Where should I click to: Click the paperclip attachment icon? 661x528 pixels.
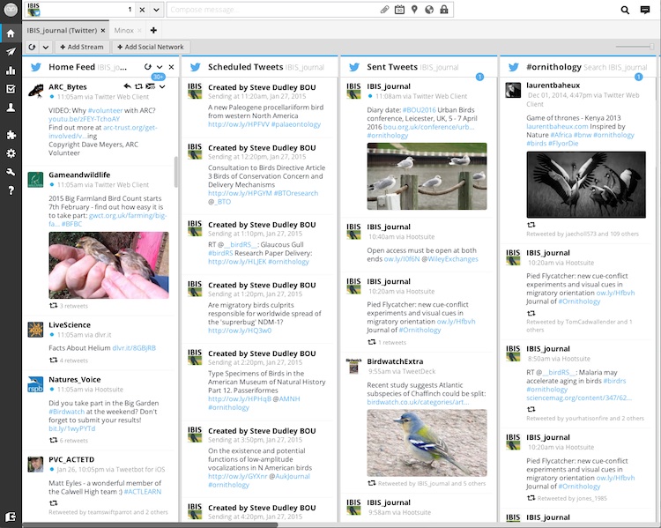pos(384,10)
